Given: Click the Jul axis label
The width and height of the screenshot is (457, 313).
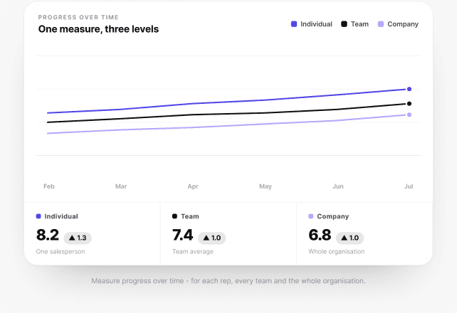Looking at the screenshot, I should (409, 186).
